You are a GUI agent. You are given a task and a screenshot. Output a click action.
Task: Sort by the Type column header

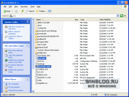pyautogui.click(x=88, y=20)
